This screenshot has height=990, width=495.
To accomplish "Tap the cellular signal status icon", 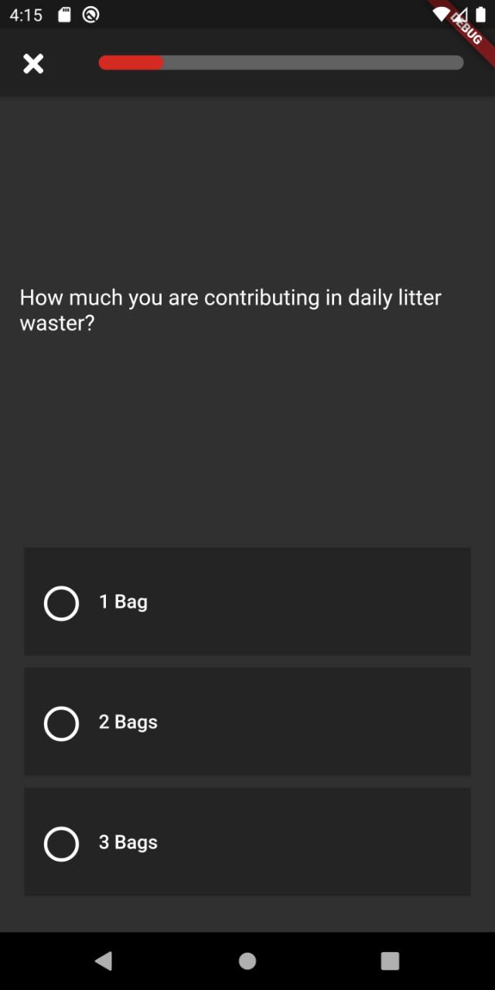I will 463,15.
